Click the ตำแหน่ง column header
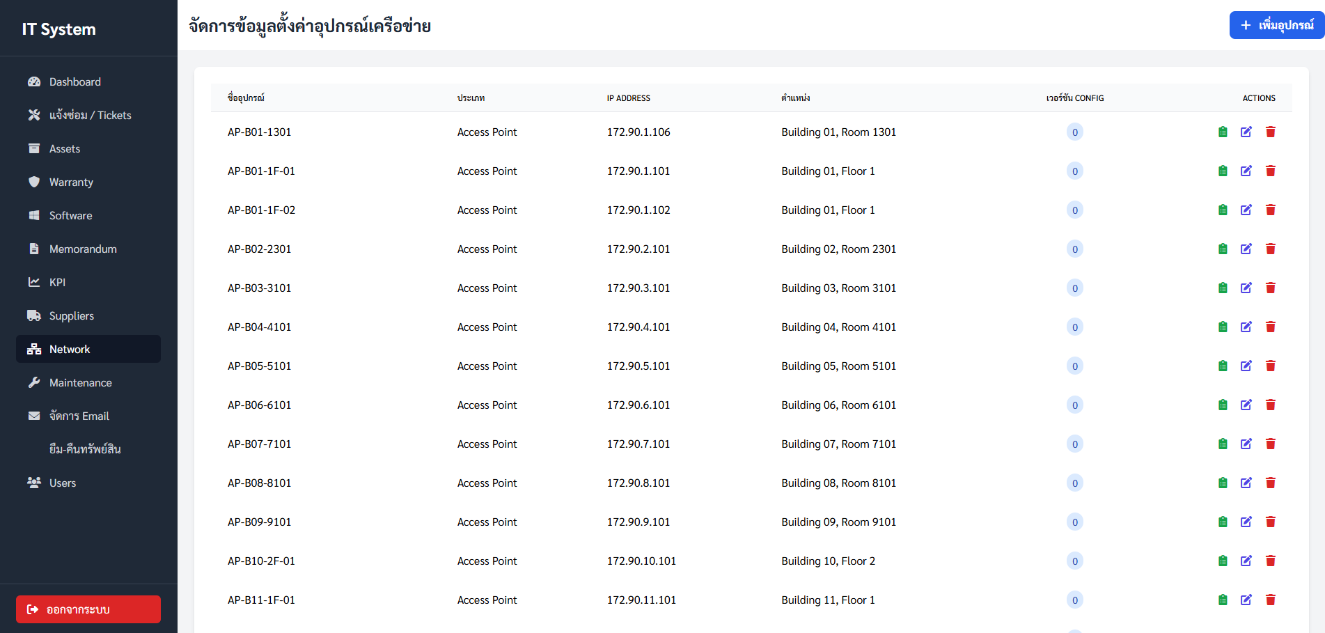The image size is (1325, 633). 796,98
